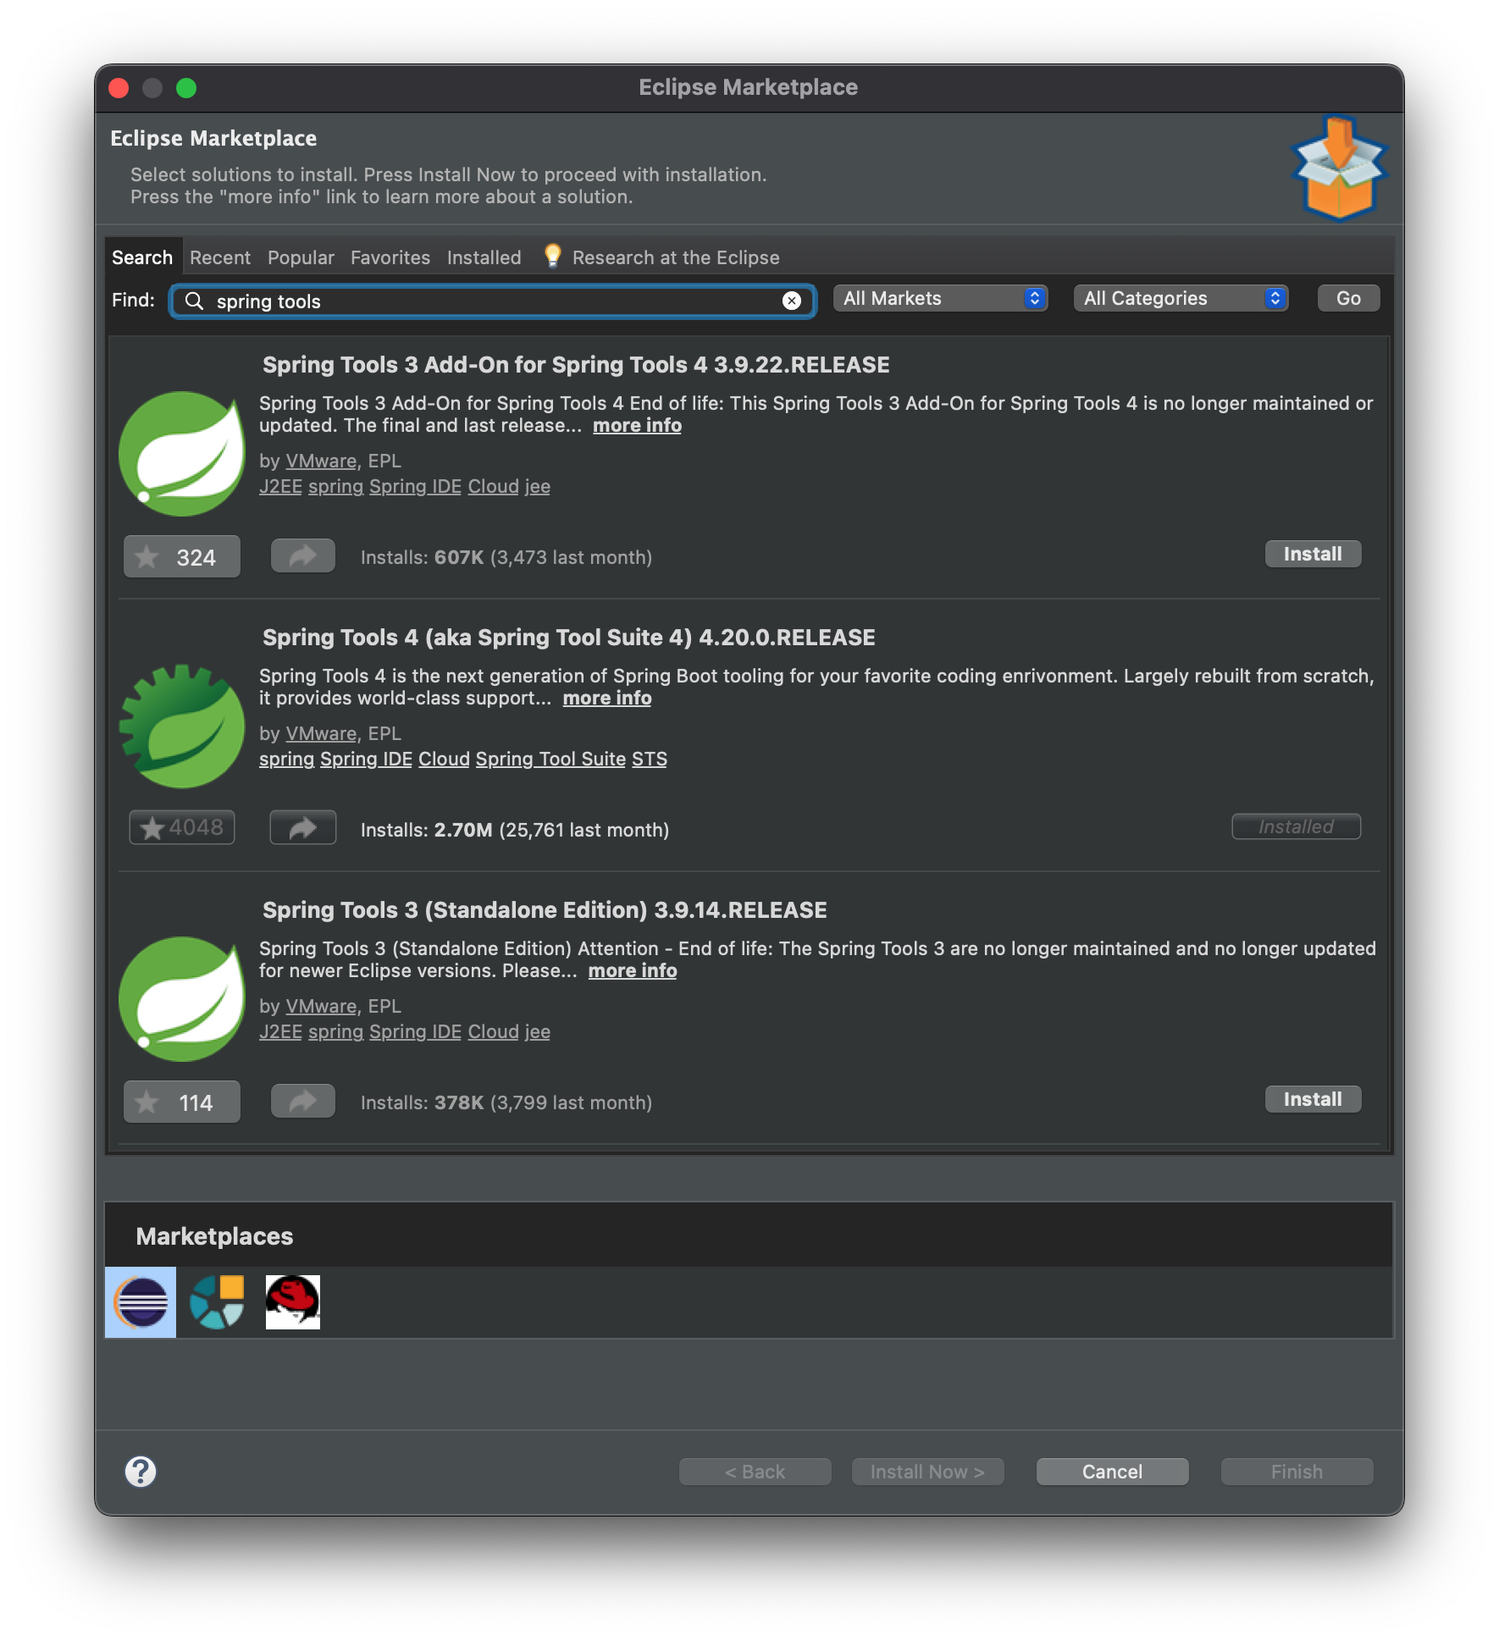The height and width of the screenshot is (1641, 1499).
Task: Switch to the Popular tab
Action: [x=301, y=257]
